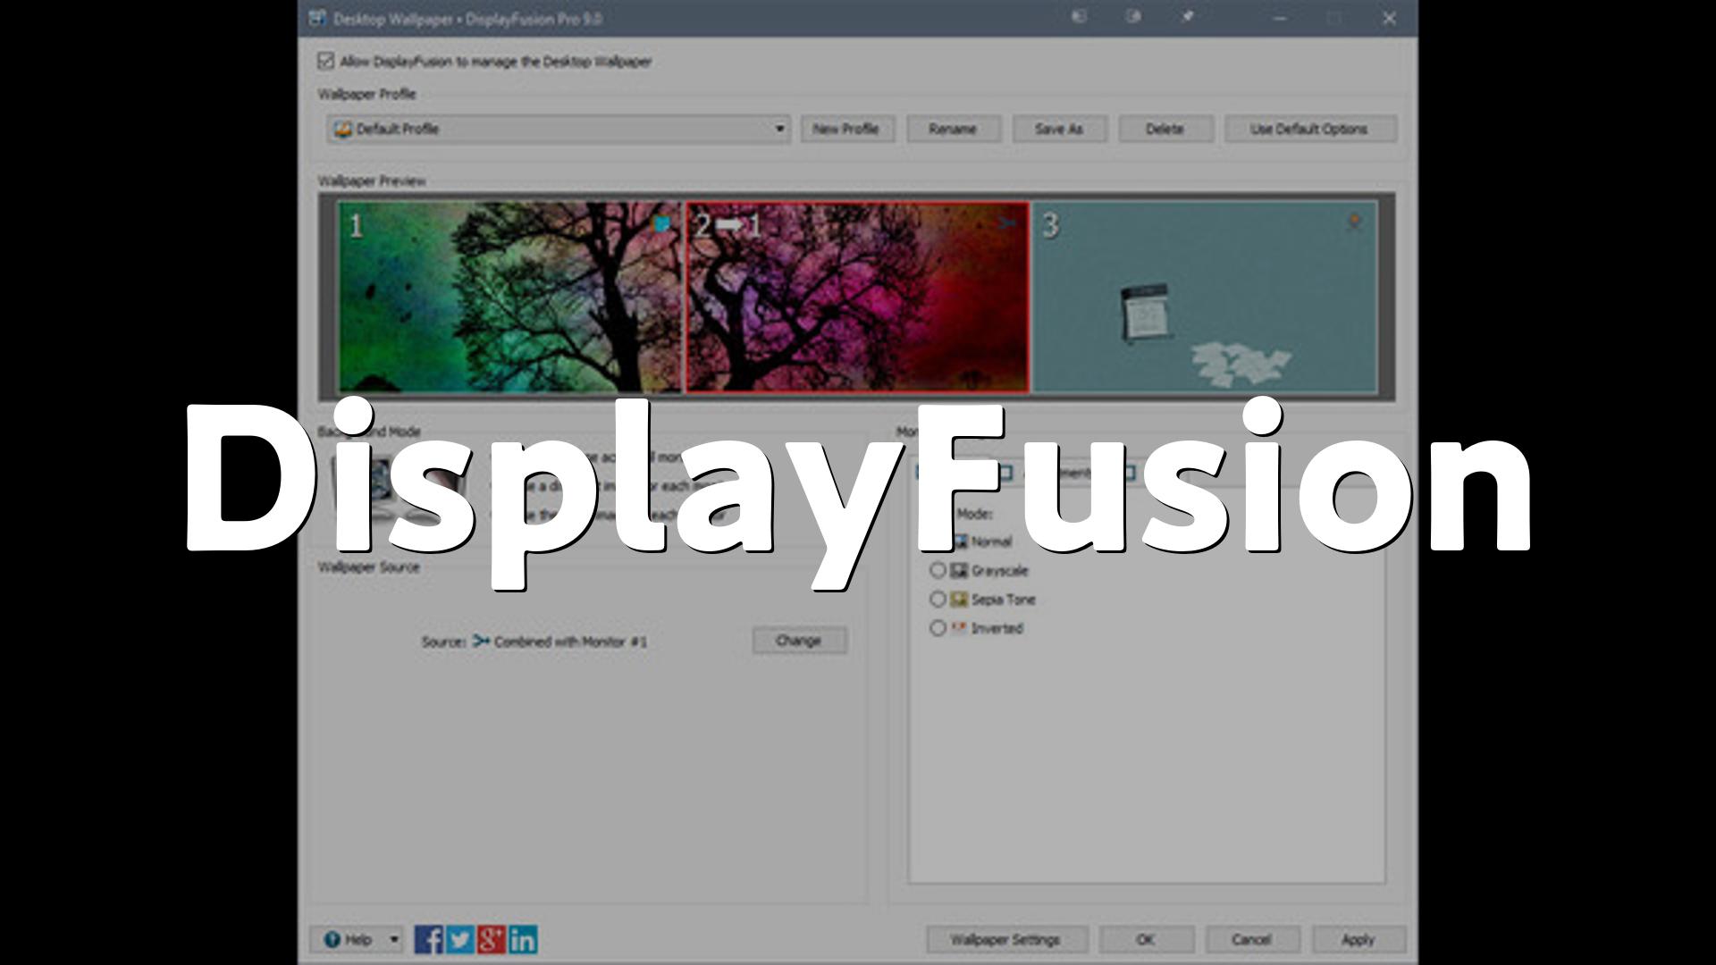Image resolution: width=1716 pixels, height=965 pixels.
Task: Click the Rename button
Action: tap(953, 129)
